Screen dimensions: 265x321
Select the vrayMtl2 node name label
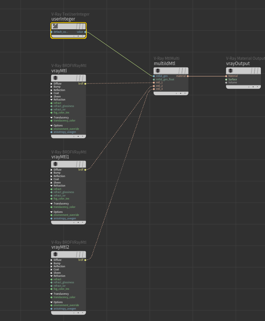(60, 247)
